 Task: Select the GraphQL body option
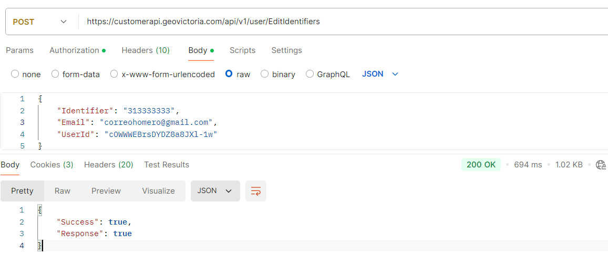pyautogui.click(x=310, y=75)
